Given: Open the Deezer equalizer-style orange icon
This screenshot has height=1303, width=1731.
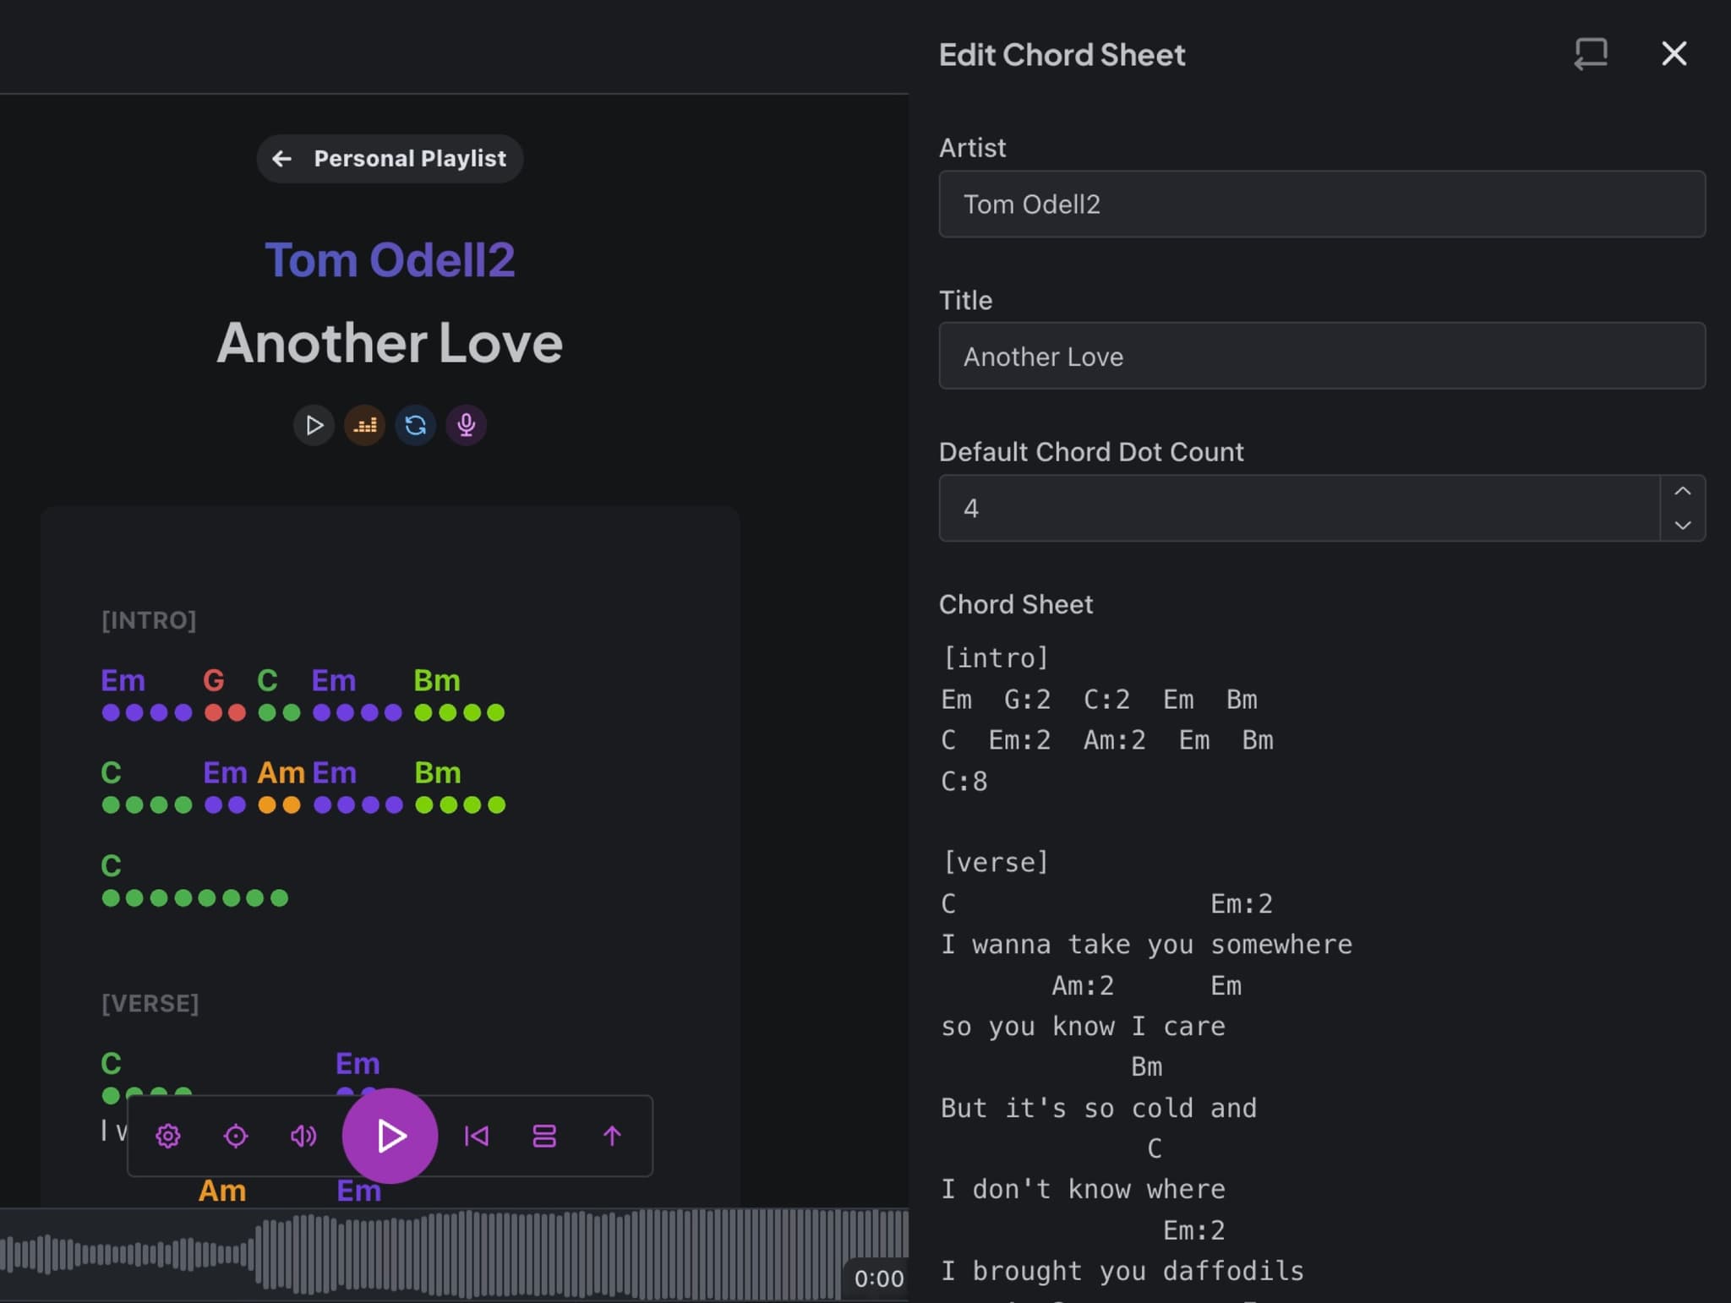Looking at the screenshot, I should (x=364, y=424).
